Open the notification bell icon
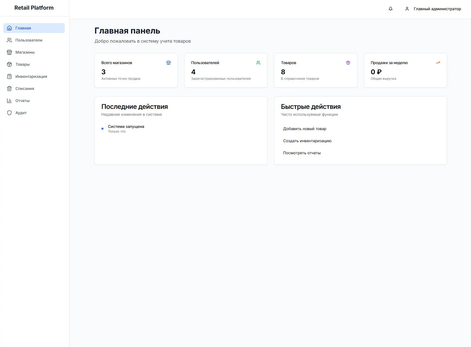 [x=390, y=9]
